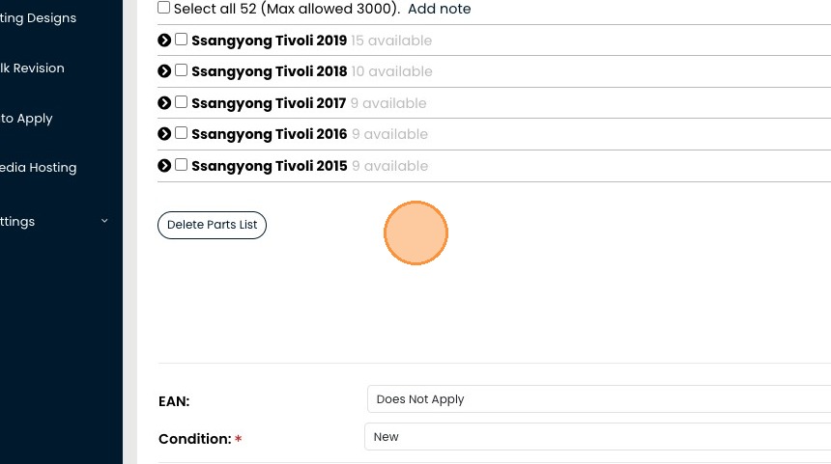831x464 pixels.
Task: Expand the Ssangyong Tivoli 2016 arrow icon
Action: [x=164, y=134]
